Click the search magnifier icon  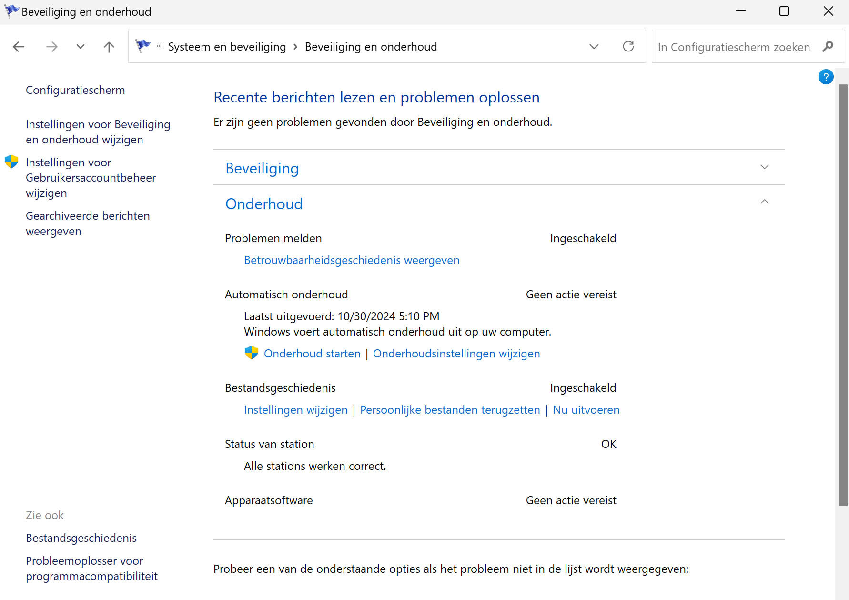coord(828,46)
